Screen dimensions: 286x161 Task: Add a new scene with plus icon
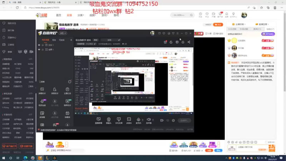point(71,40)
